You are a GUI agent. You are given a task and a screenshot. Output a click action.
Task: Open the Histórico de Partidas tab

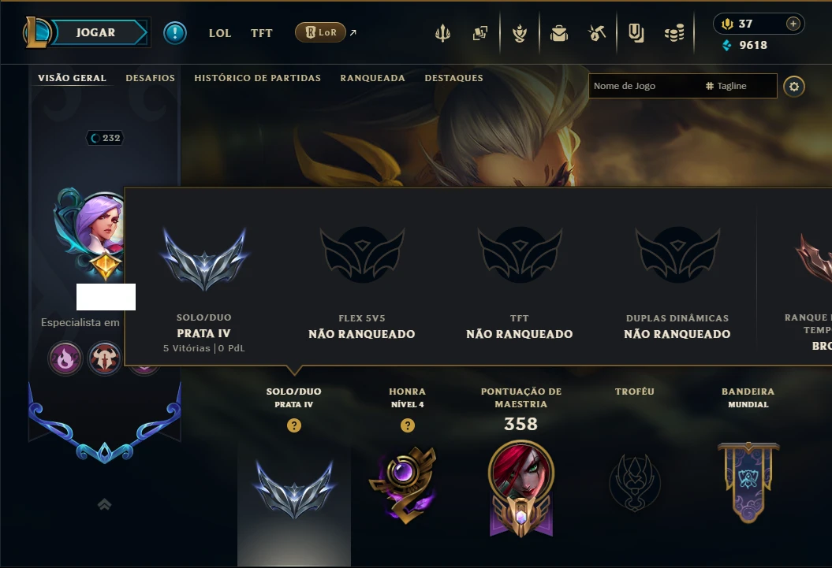point(257,78)
